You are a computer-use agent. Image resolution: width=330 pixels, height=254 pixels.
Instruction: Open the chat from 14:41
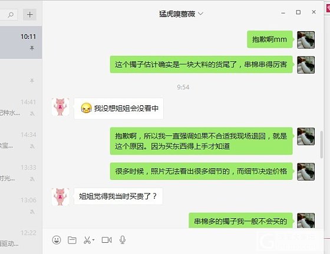21,108
